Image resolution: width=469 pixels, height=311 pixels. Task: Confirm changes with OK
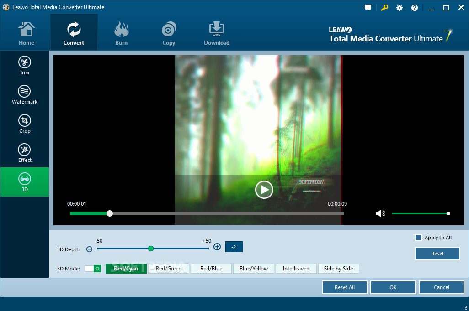tap(393, 287)
